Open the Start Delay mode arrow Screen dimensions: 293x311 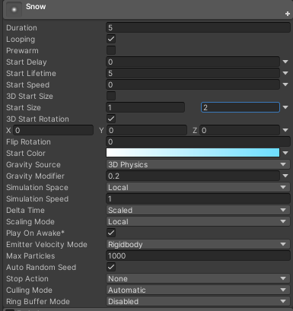pos(285,62)
